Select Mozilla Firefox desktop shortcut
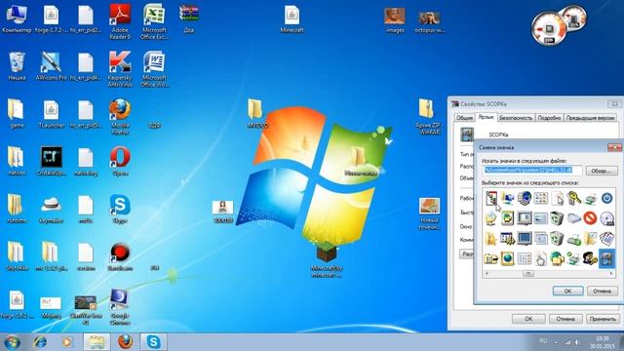Image resolution: width=624 pixels, height=351 pixels. point(120,117)
